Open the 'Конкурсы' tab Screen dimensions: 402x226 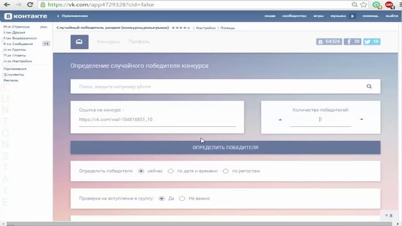tap(108, 42)
